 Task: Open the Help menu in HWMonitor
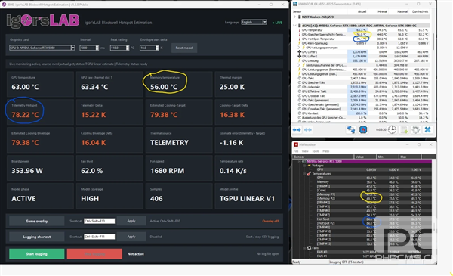coord(326,151)
